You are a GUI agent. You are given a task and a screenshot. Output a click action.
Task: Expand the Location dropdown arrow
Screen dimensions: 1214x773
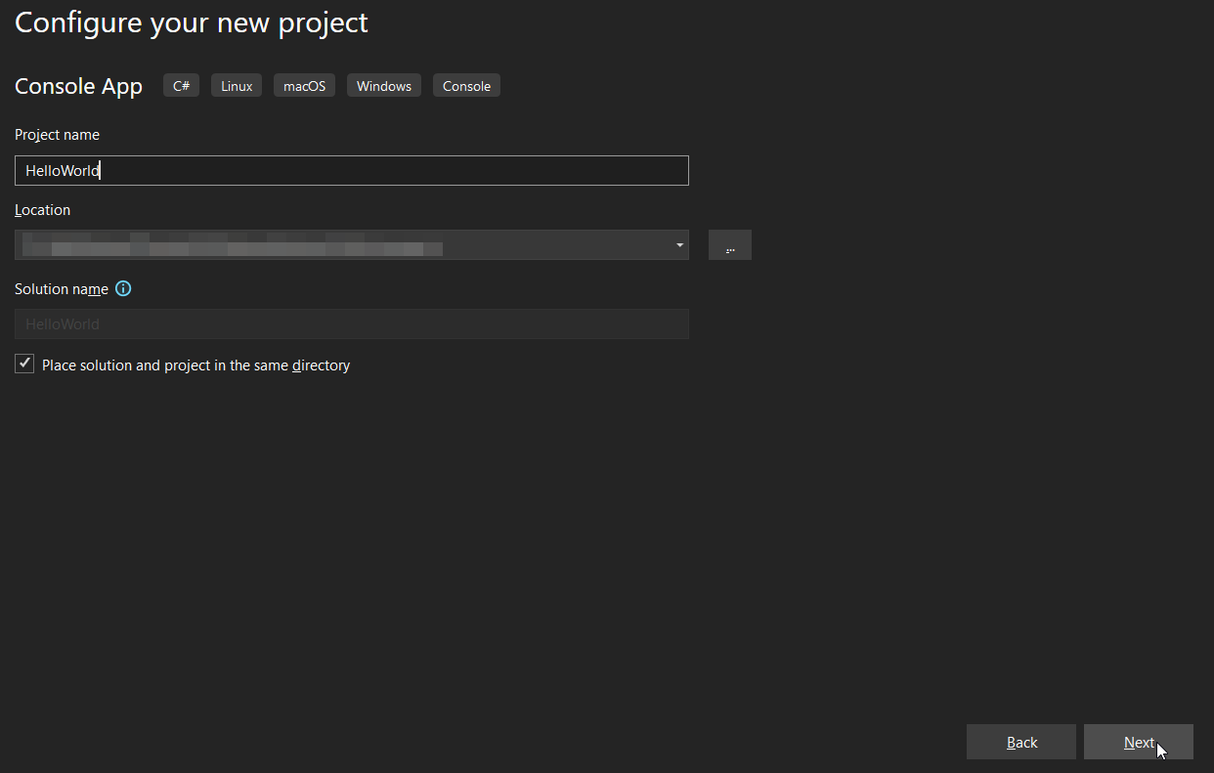(679, 245)
